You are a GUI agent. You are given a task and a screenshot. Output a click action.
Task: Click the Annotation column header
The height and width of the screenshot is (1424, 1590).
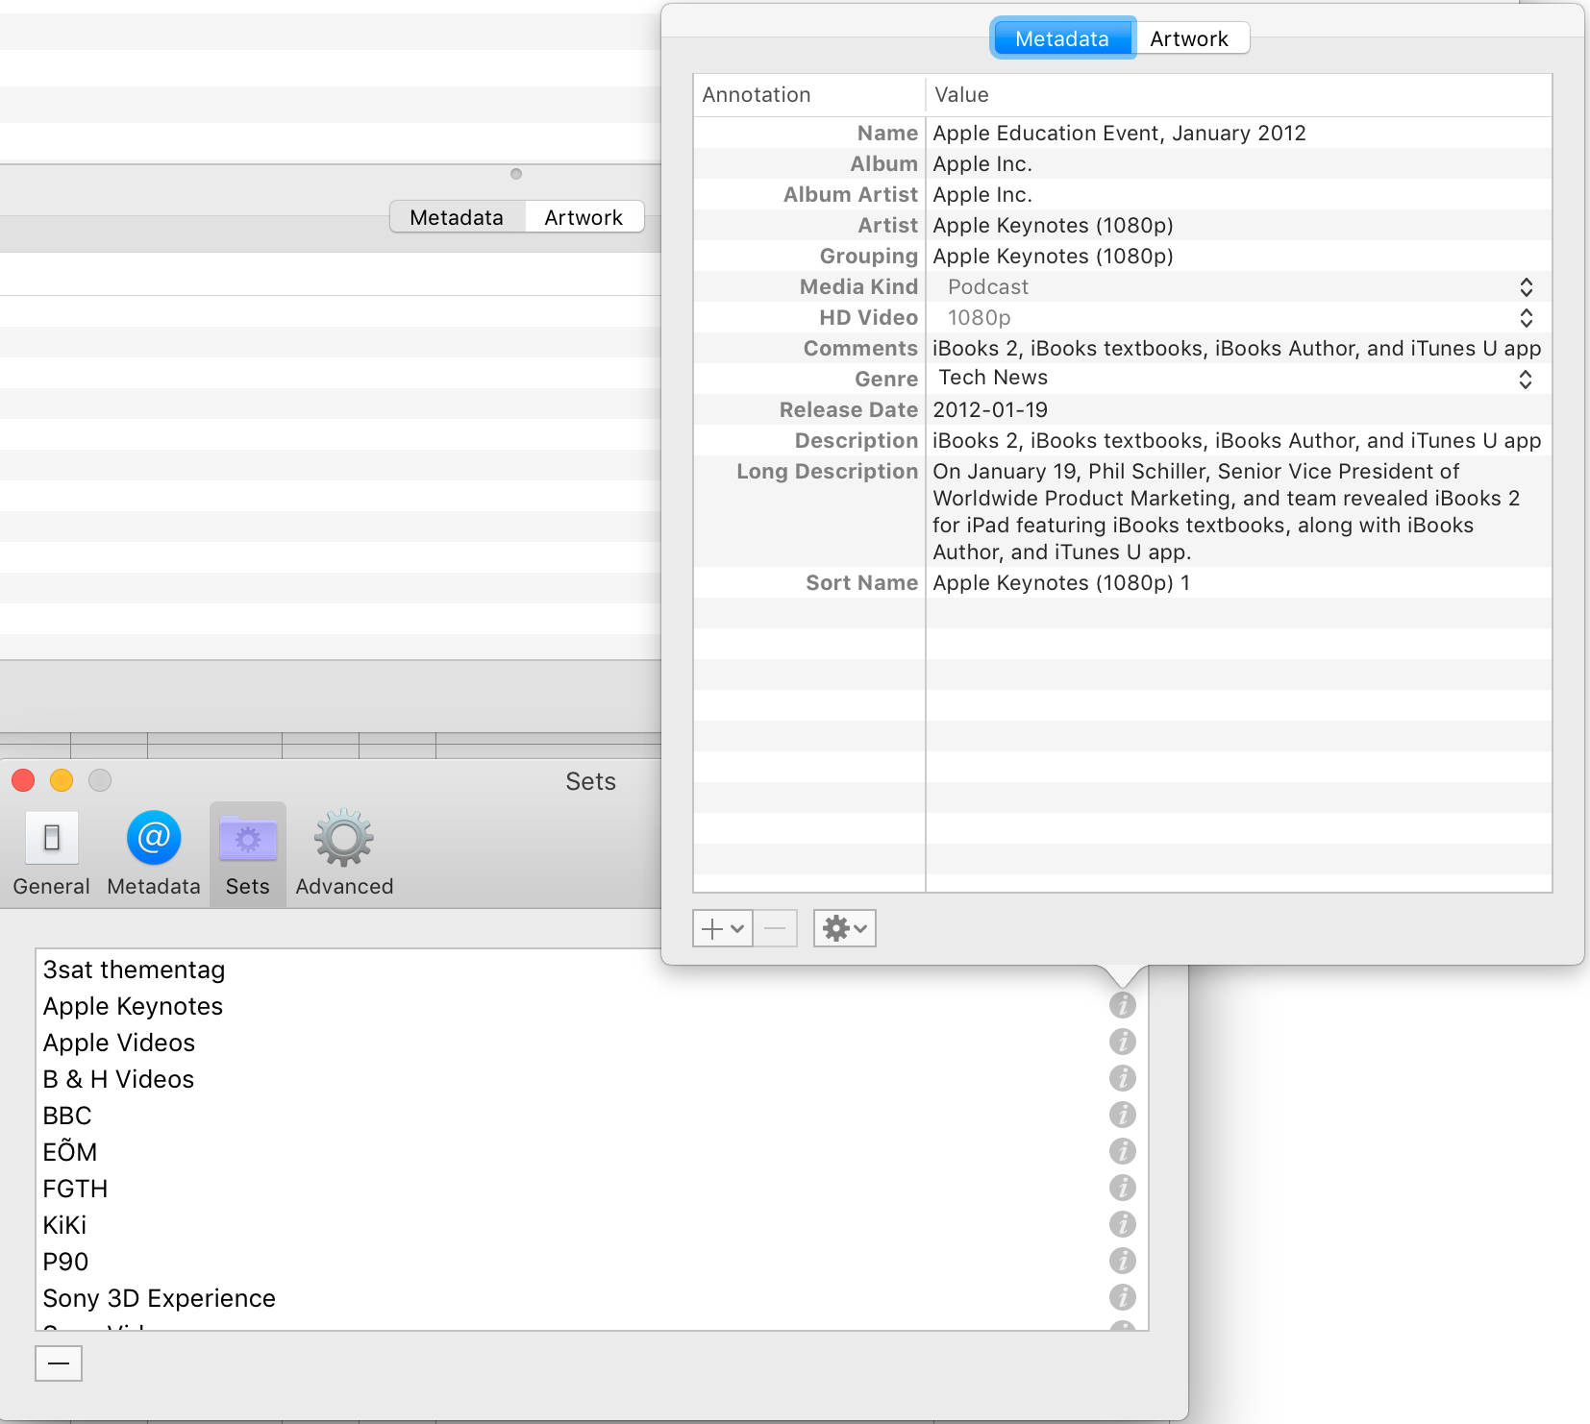[x=809, y=95]
